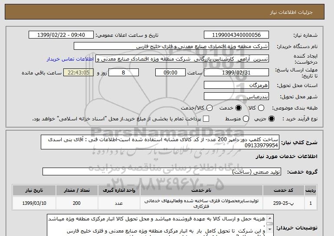Select the کالا radio button
Screen dimensions: 334x236
pyautogui.click(x=261, y=108)
